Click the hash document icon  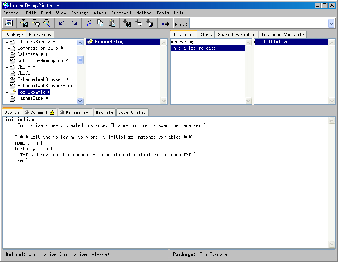(x=149, y=23)
